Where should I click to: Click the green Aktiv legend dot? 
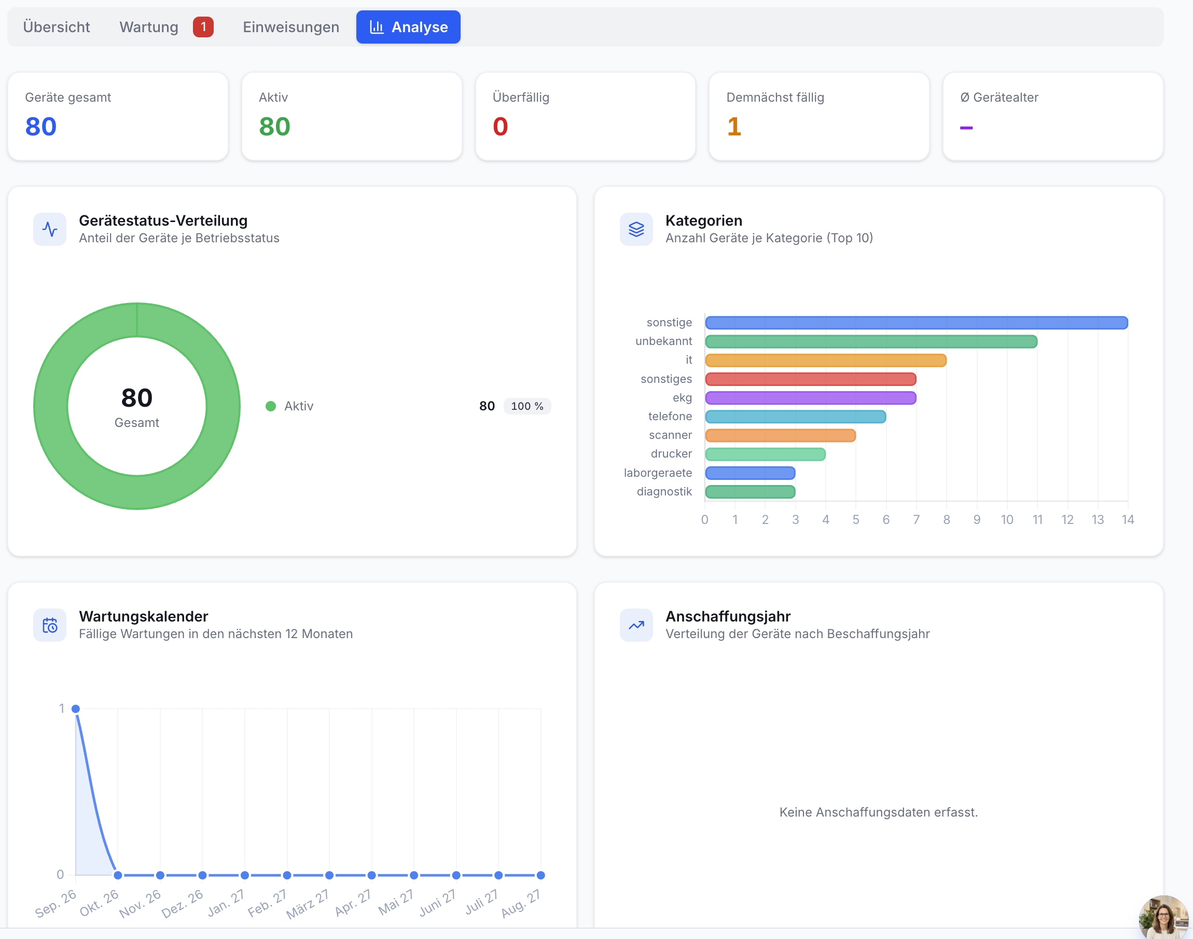tap(270, 406)
